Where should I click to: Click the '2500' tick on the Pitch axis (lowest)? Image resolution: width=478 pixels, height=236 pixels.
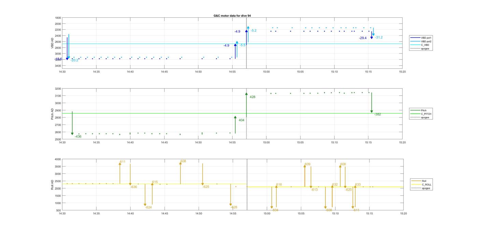tap(58, 139)
